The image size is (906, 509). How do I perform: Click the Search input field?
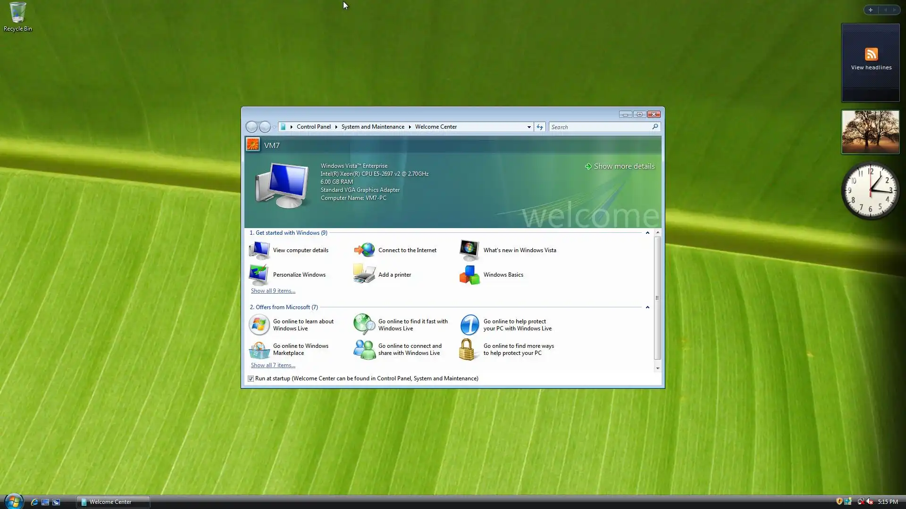599,127
